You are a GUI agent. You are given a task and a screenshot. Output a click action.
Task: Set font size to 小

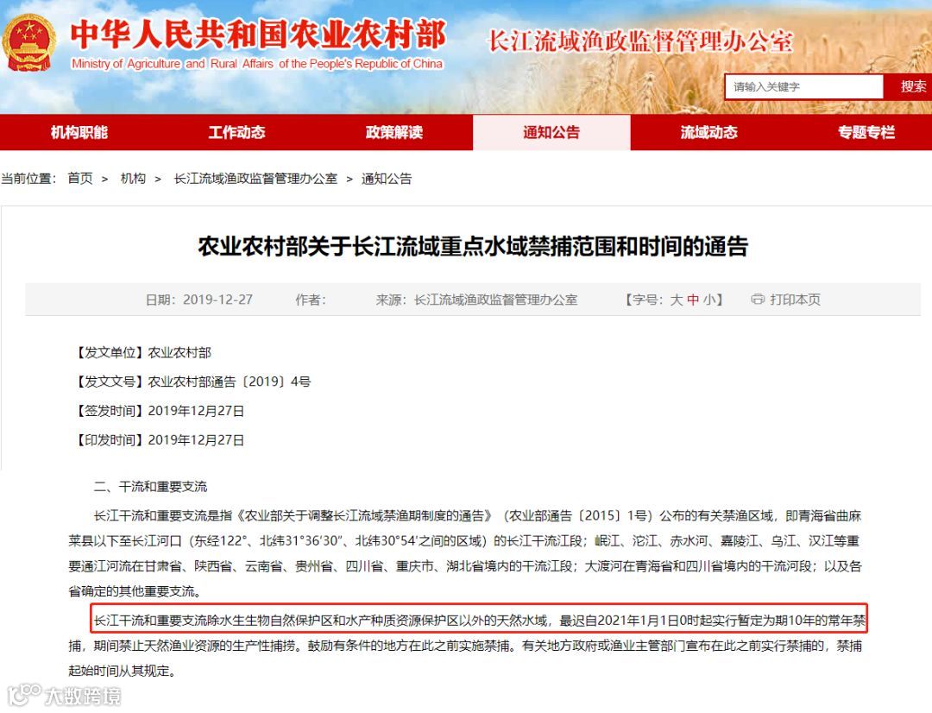(x=709, y=300)
